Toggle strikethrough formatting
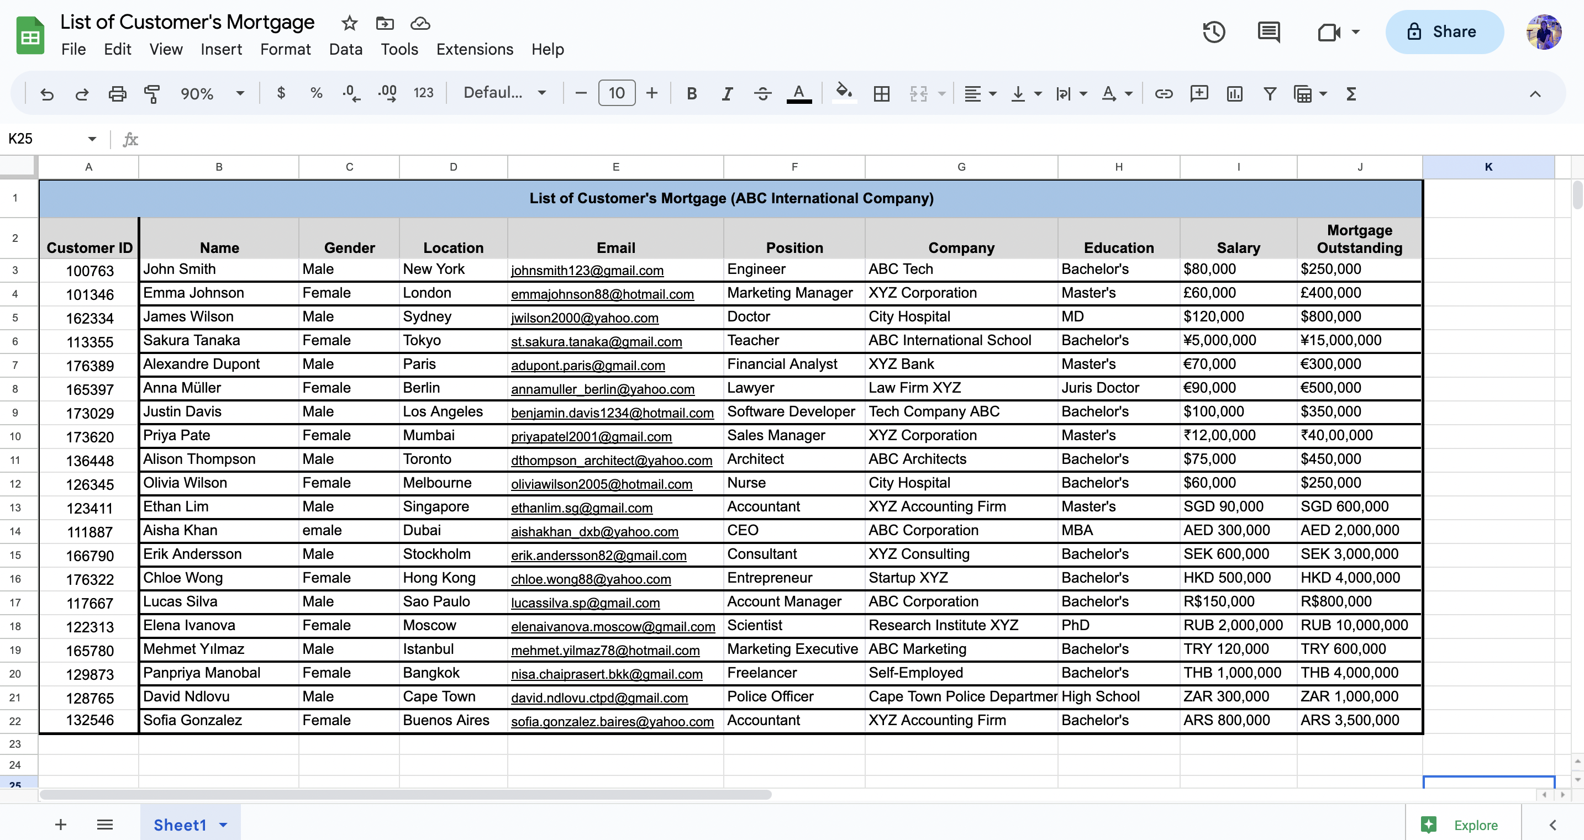The width and height of the screenshot is (1584, 840). click(762, 93)
